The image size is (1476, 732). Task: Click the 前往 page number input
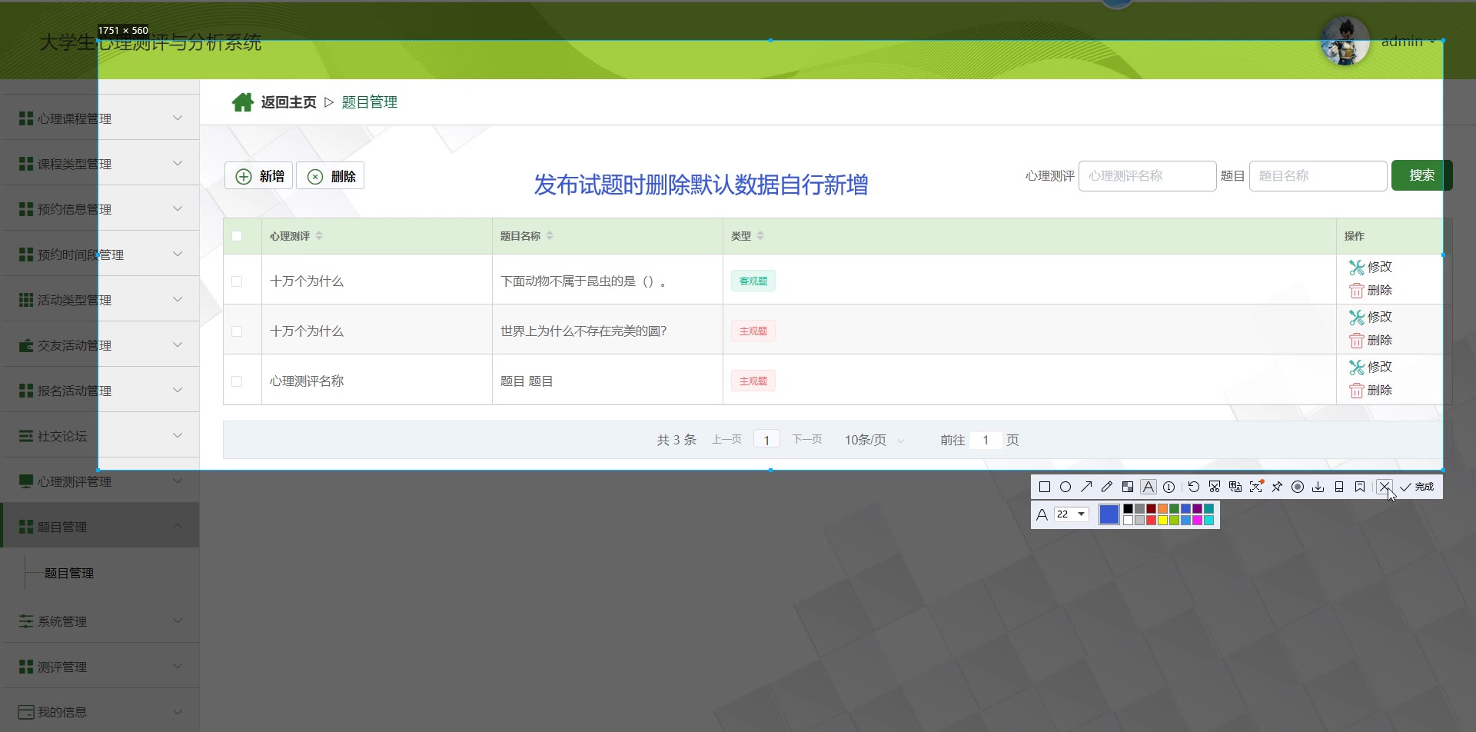(x=986, y=440)
